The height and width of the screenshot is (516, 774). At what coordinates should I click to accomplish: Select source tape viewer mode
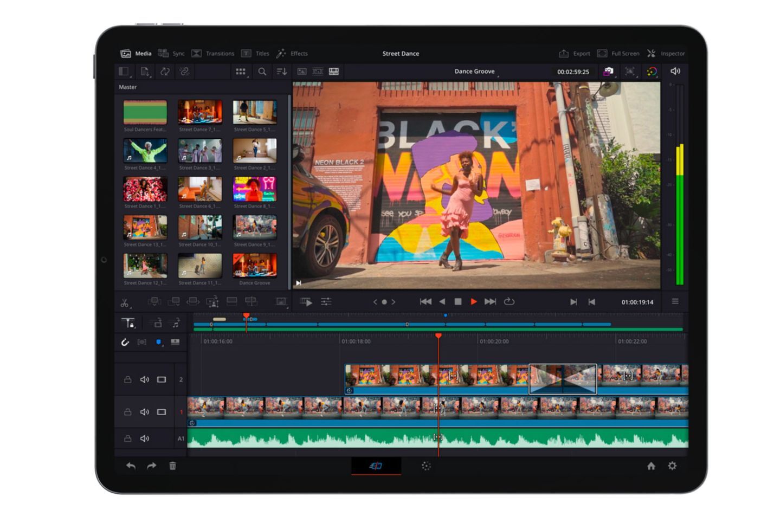tap(318, 72)
